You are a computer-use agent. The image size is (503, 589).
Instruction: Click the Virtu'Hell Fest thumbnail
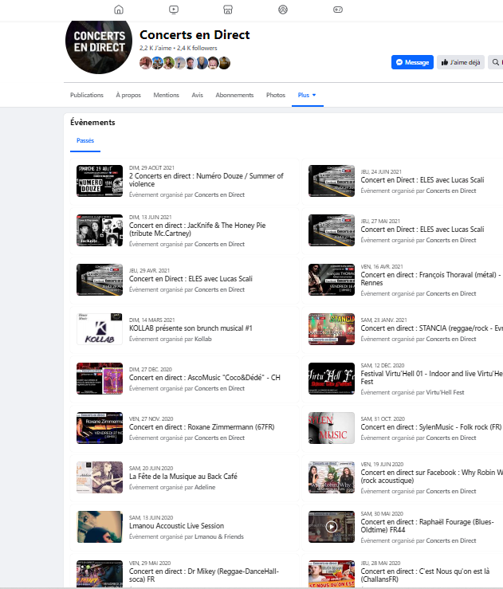[x=332, y=379]
